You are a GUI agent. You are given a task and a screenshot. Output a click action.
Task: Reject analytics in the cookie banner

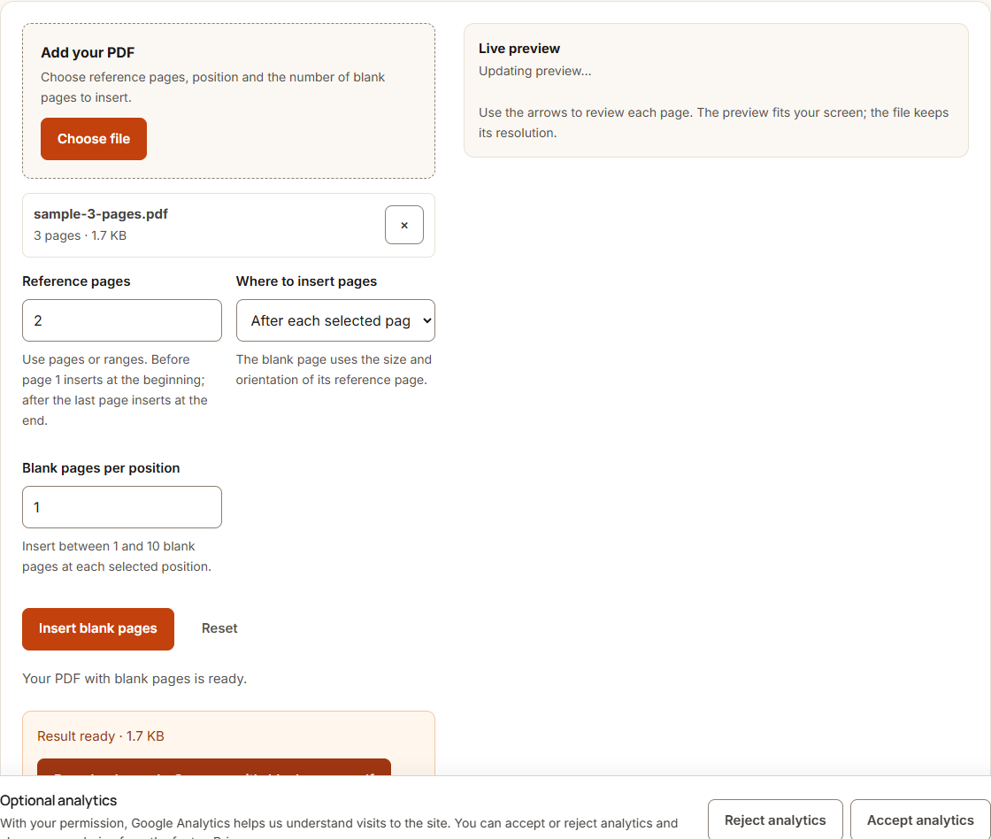click(775, 820)
